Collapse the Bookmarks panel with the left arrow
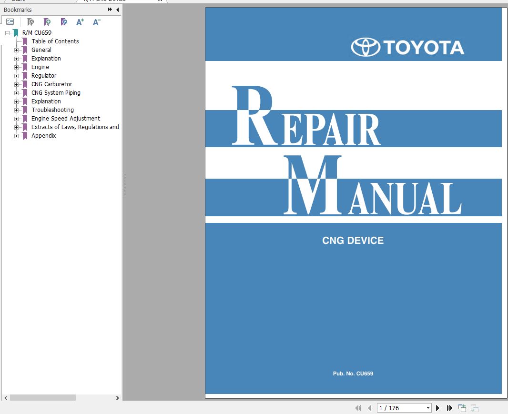Screen dimensions: 508x414 117,10
